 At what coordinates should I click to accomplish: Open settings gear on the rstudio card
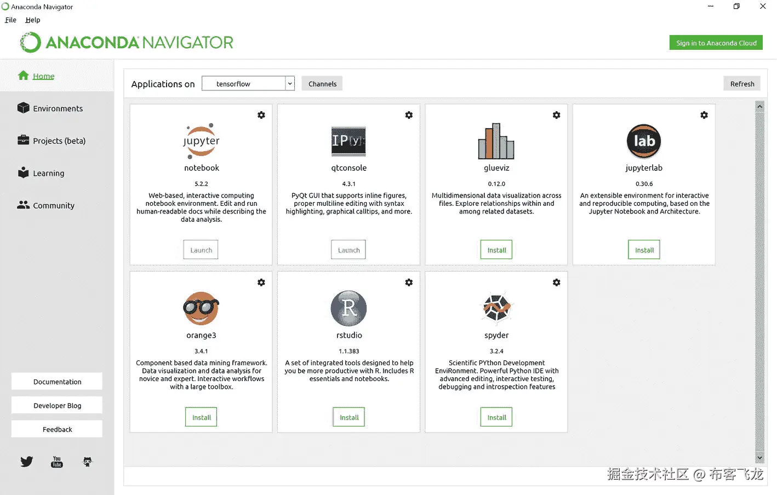[x=409, y=283]
